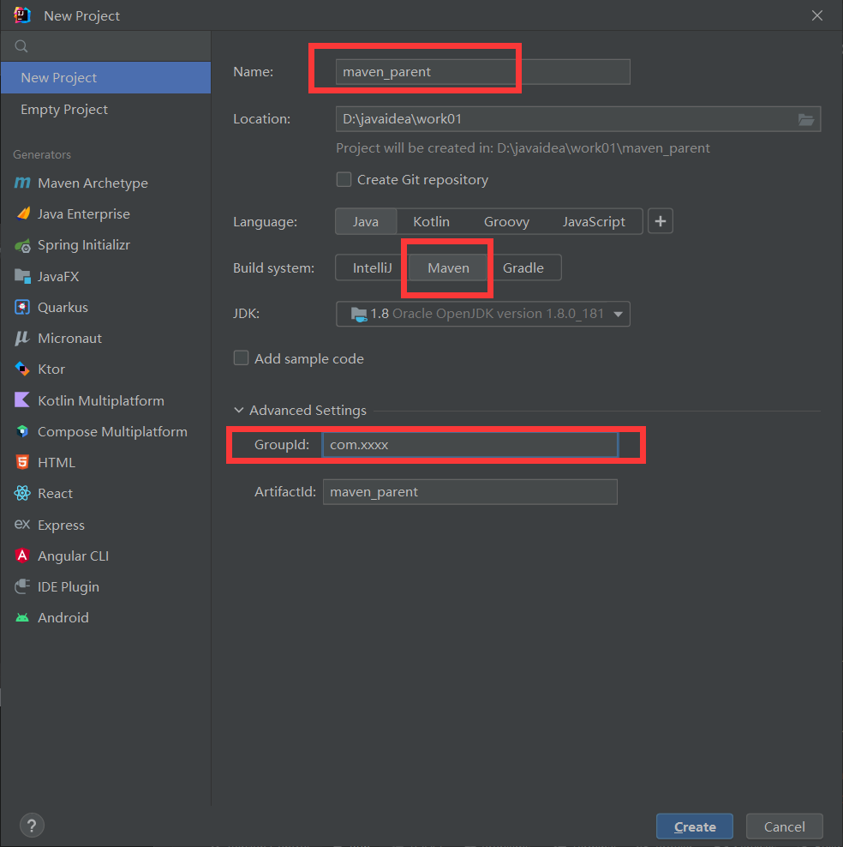Collapse the Advanced Settings section
Screen dimensions: 843x847
click(239, 411)
